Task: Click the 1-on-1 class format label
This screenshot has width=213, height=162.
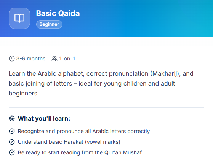Action: (67, 59)
